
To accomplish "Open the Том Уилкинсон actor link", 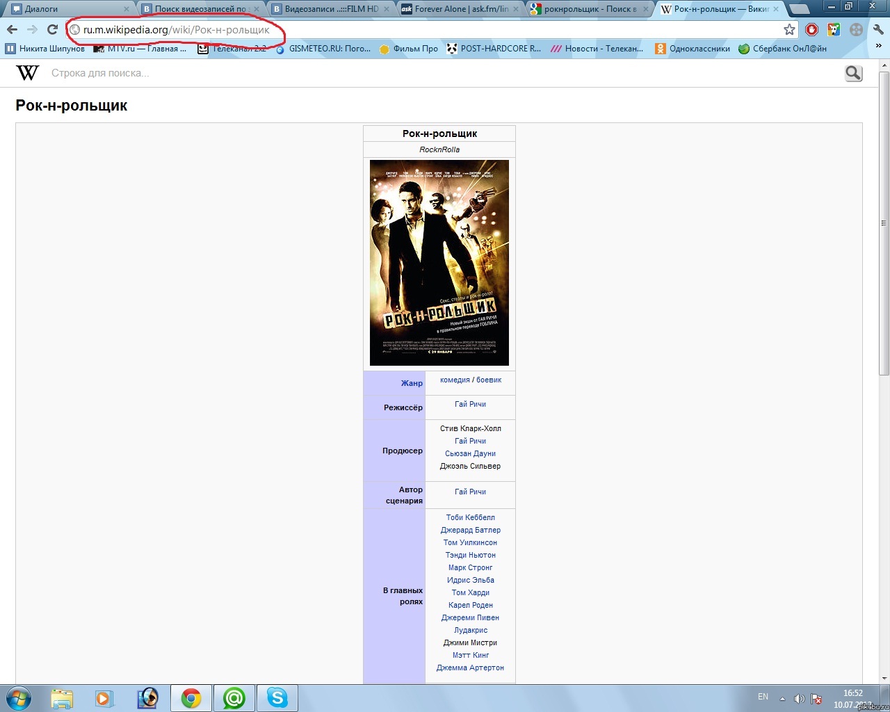I will point(470,542).
